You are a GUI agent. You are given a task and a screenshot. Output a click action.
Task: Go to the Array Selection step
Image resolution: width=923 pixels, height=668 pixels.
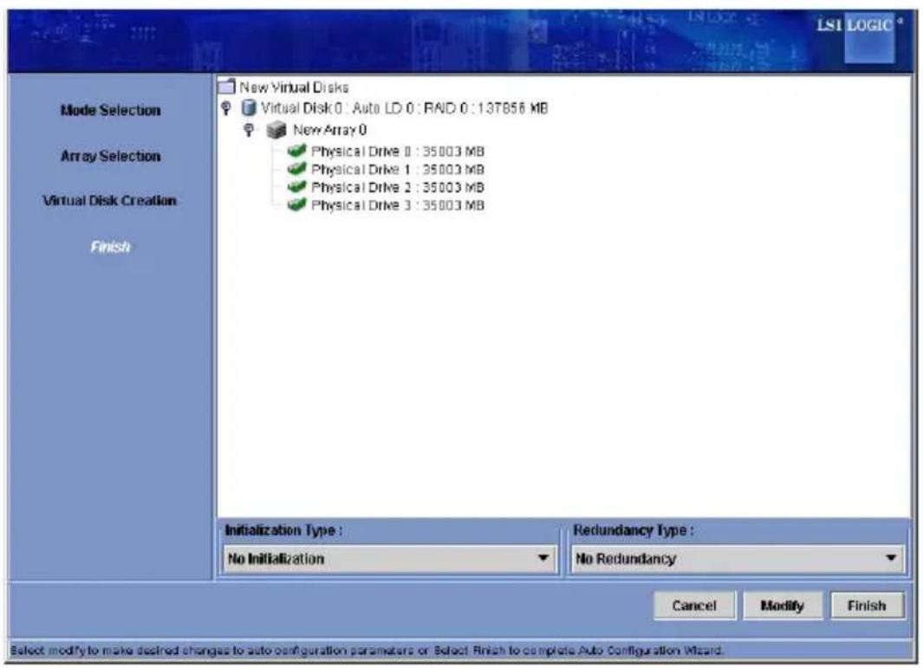pos(111,156)
